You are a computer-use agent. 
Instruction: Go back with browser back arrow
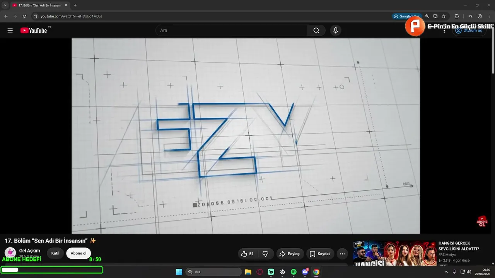(6, 16)
